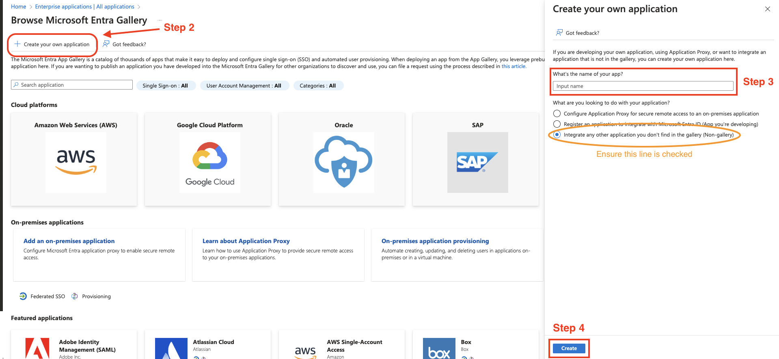Viewport: 779px width, 359px height.
Task: Open On-premises application provisioning link
Action: [435, 241]
